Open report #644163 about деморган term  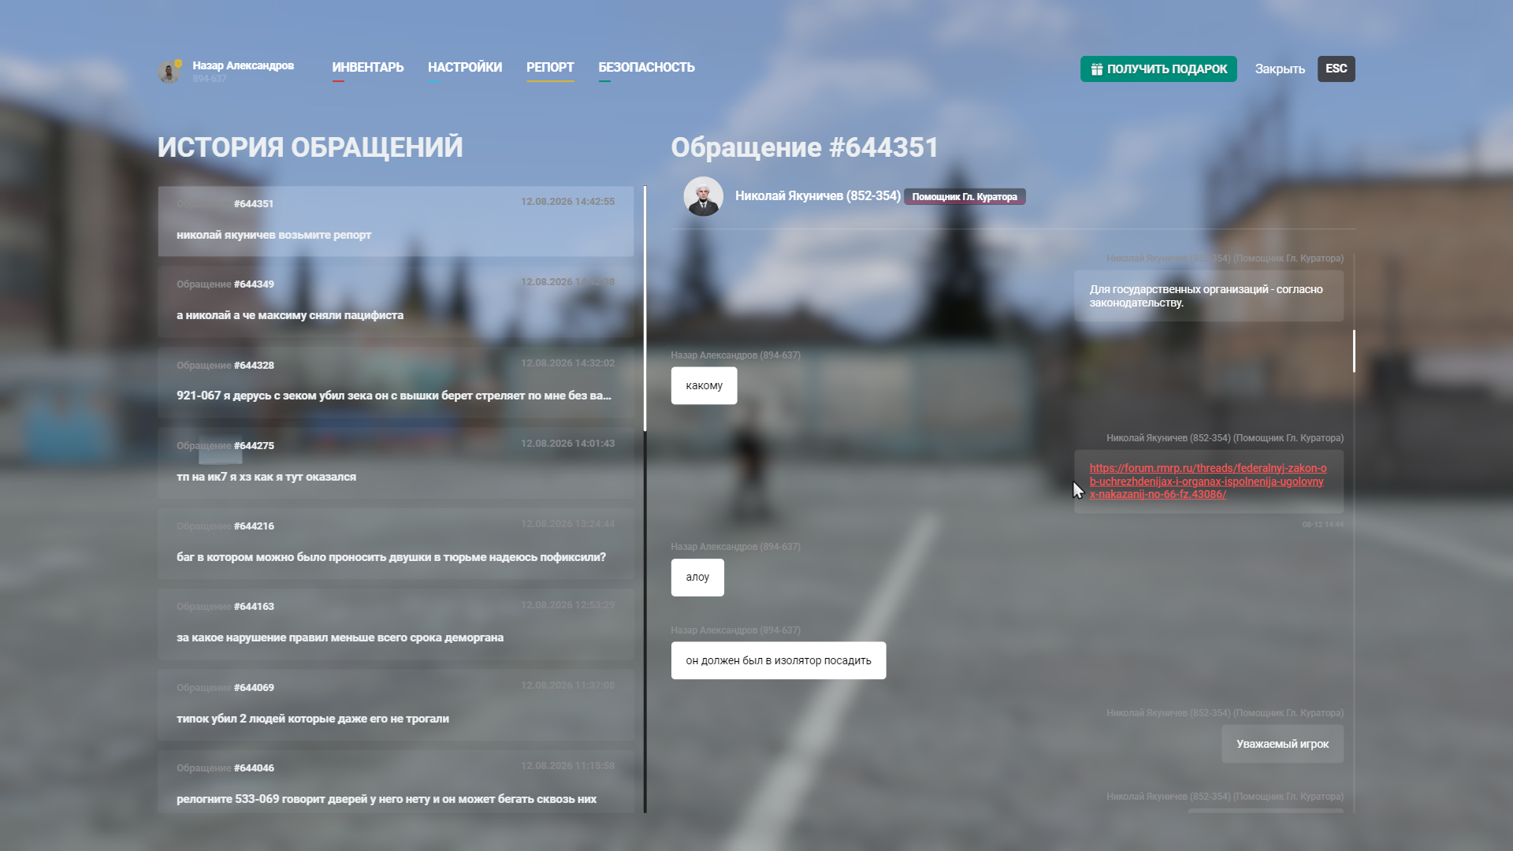(x=396, y=624)
